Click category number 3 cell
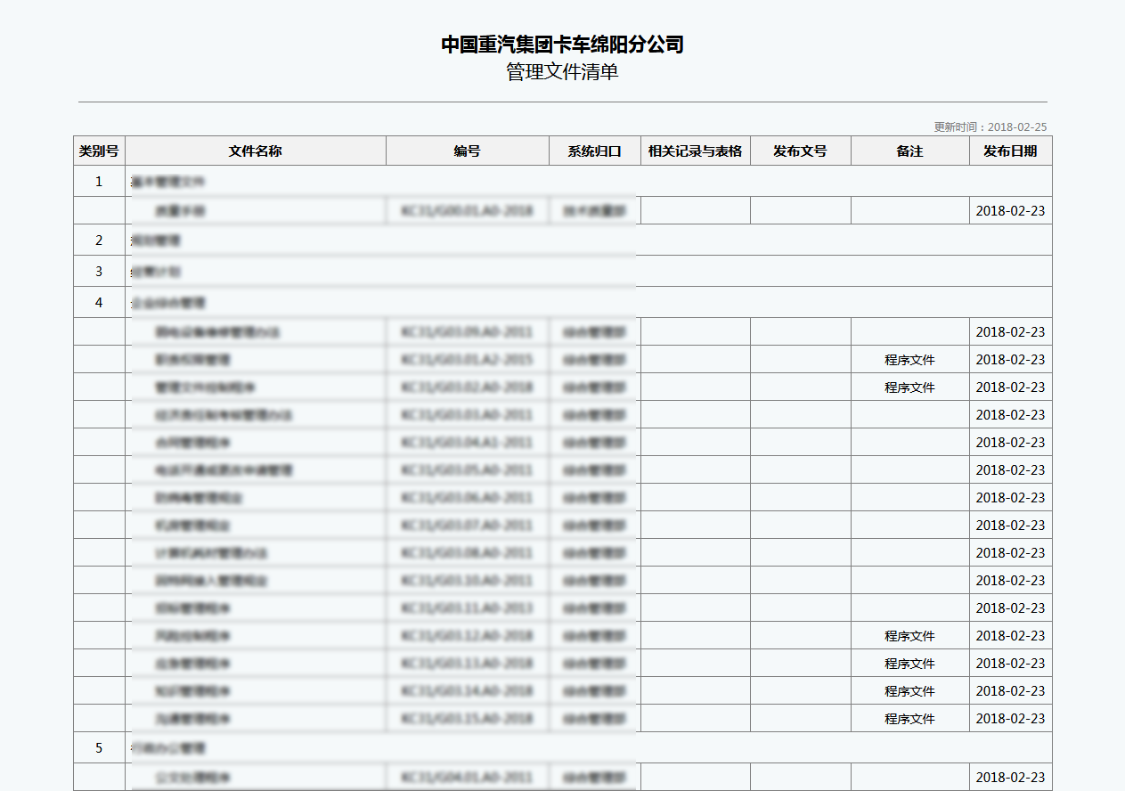The image size is (1125, 791). pos(99,272)
